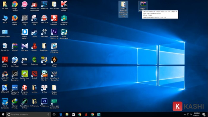Open This PC desktop icon
This screenshot has height=117, width=208.
point(5,19)
